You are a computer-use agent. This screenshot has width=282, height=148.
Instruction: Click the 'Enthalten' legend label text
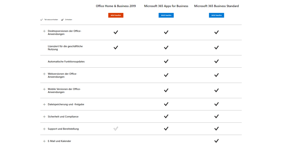(x=69, y=20)
